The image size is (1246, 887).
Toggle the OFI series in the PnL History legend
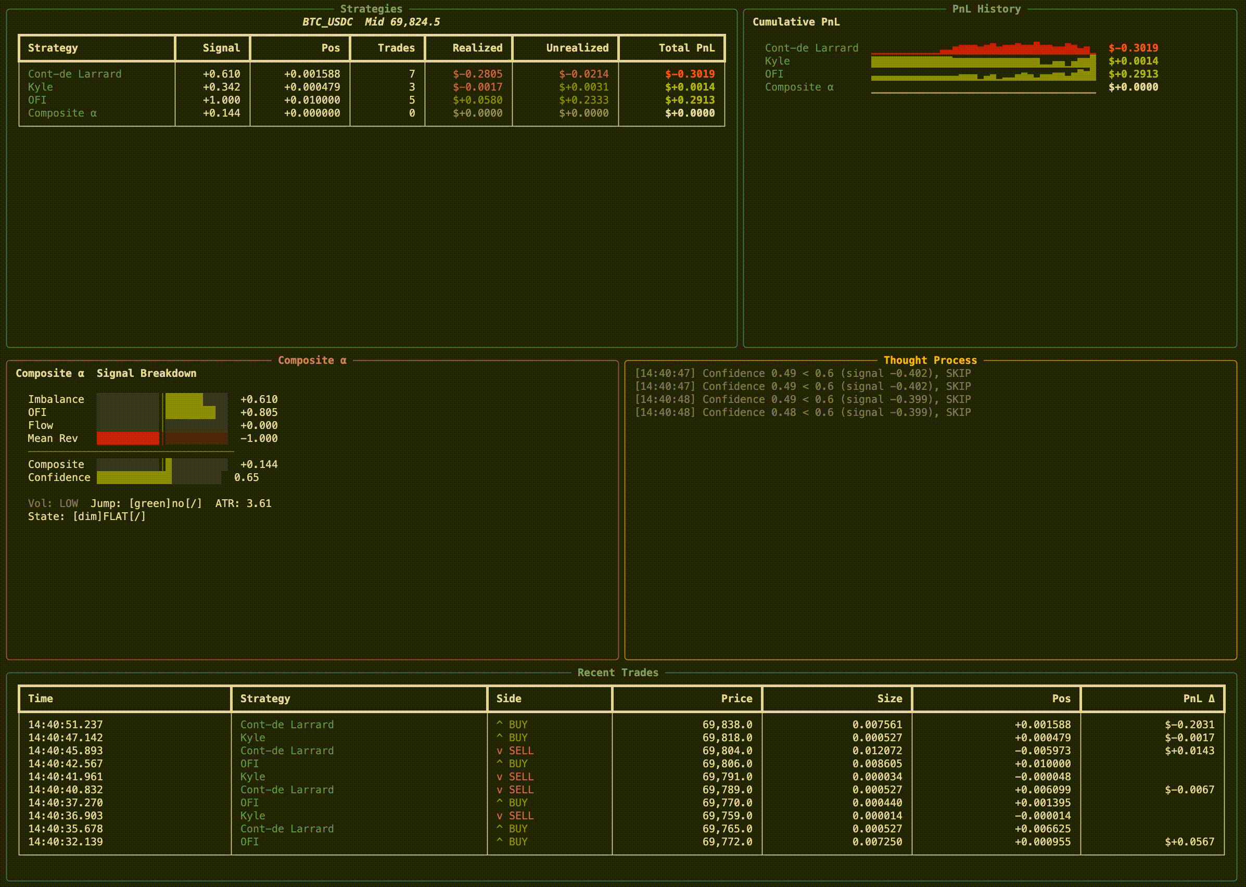point(776,74)
